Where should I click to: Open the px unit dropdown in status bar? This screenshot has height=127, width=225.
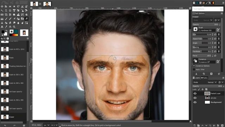click(47, 125)
